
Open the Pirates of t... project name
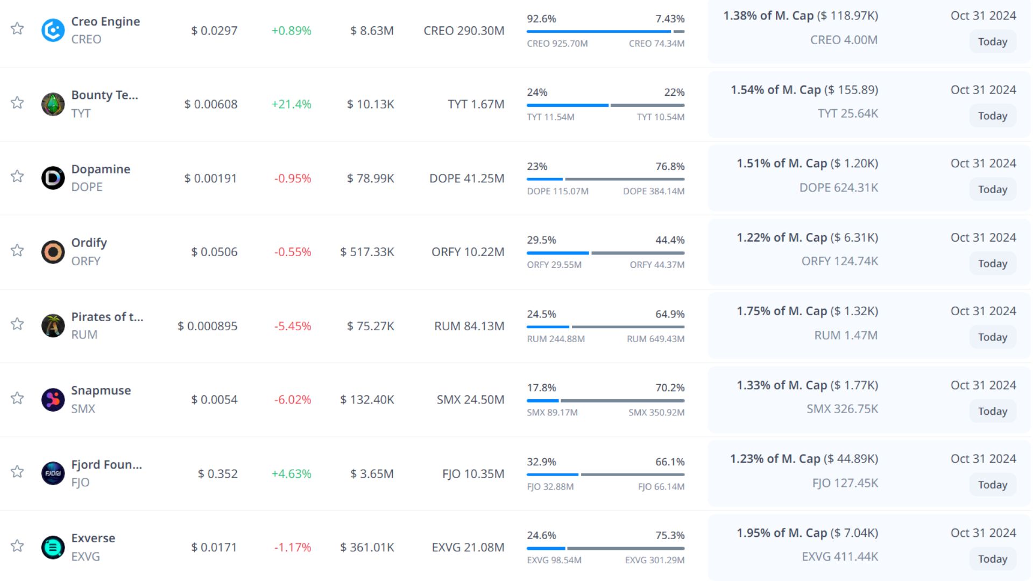[107, 317]
